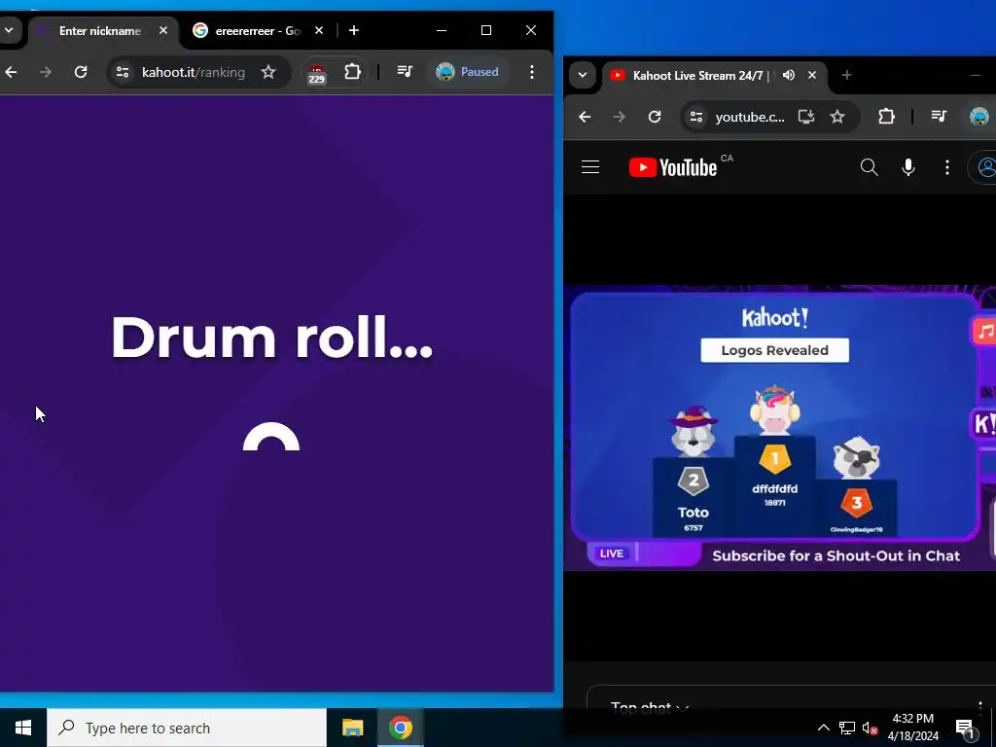Open media controls in Kahoot window
The width and height of the screenshot is (996, 747).
[405, 72]
